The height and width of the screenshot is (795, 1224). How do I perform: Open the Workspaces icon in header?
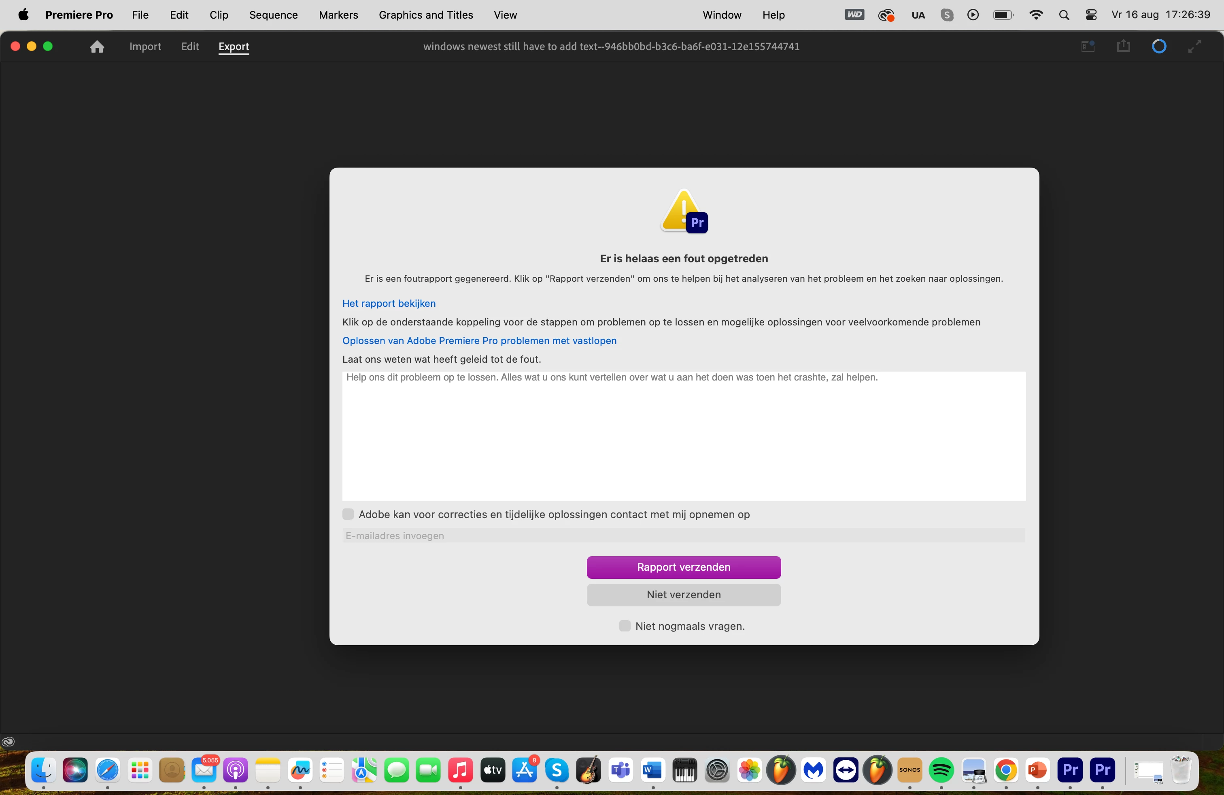point(1087,47)
